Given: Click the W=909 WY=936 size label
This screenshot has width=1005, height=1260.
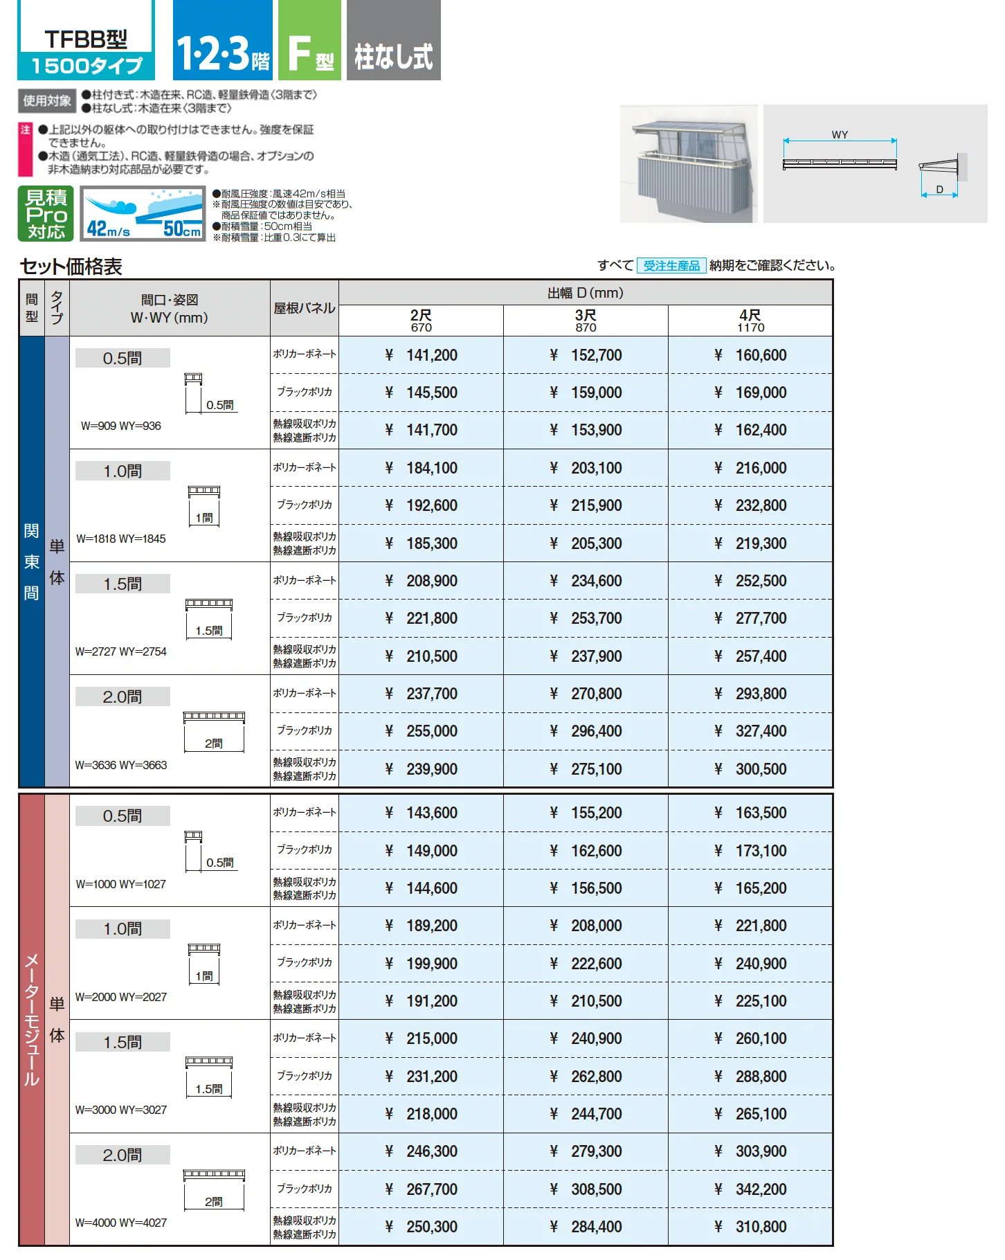Looking at the screenshot, I should pyautogui.click(x=121, y=426).
